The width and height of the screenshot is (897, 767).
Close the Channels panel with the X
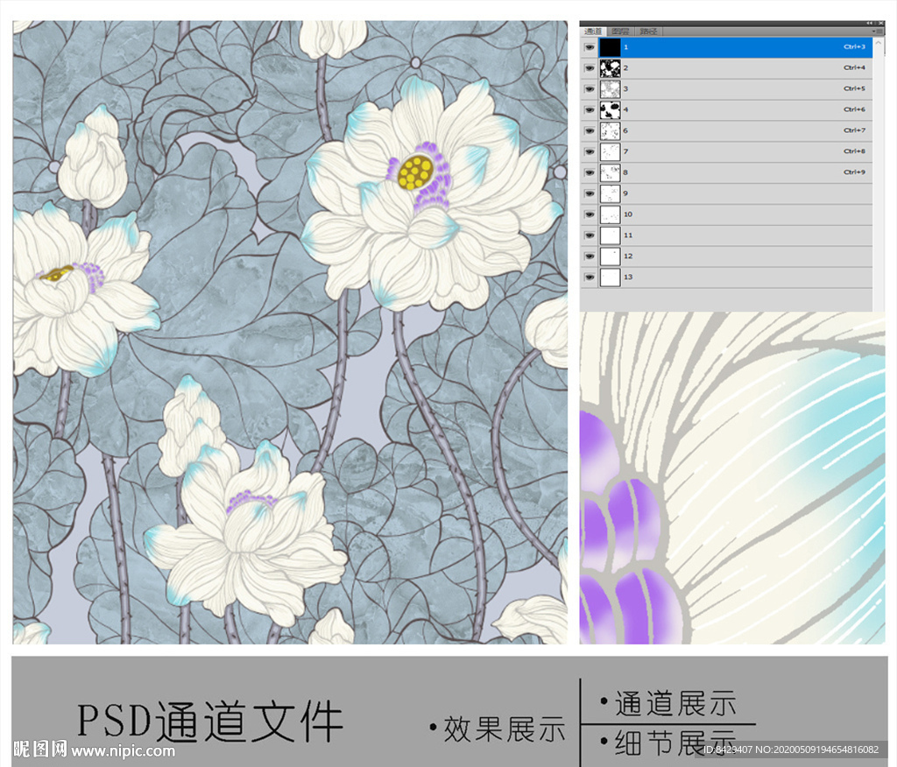click(879, 23)
